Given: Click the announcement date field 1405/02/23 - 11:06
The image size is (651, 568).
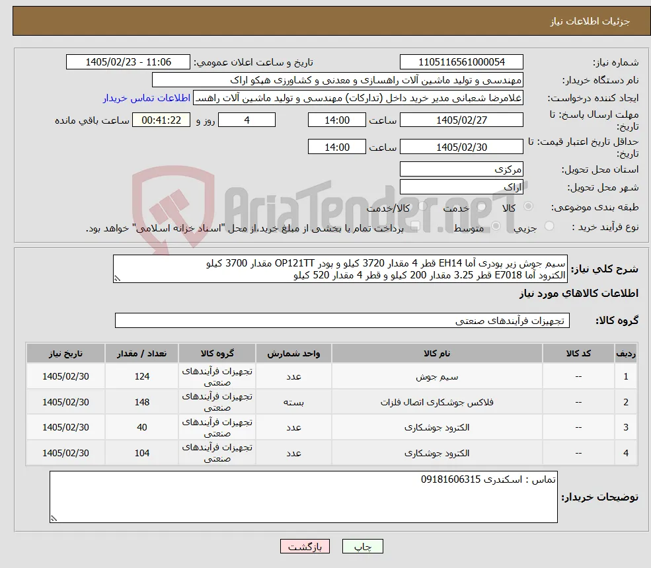Looking at the screenshot, I should point(128,62).
